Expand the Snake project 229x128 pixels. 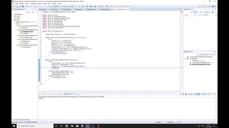[13, 18]
